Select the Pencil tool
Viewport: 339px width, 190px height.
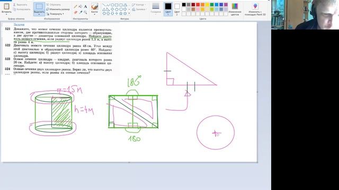[75, 6]
